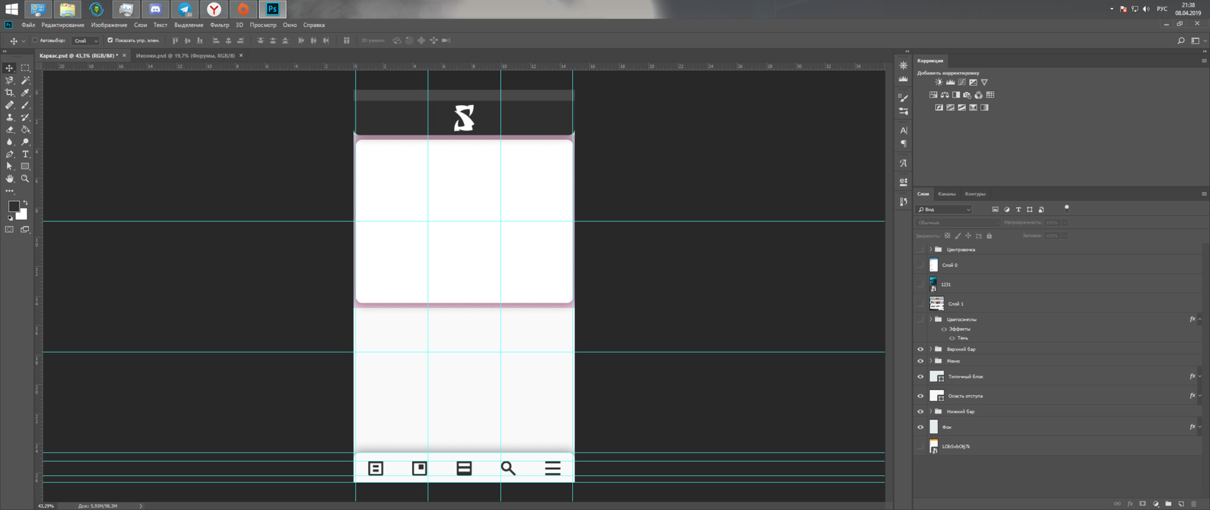The image size is (1210, 510).
Task: Select the Horizontal Type tool
Action: pos(25,154)
